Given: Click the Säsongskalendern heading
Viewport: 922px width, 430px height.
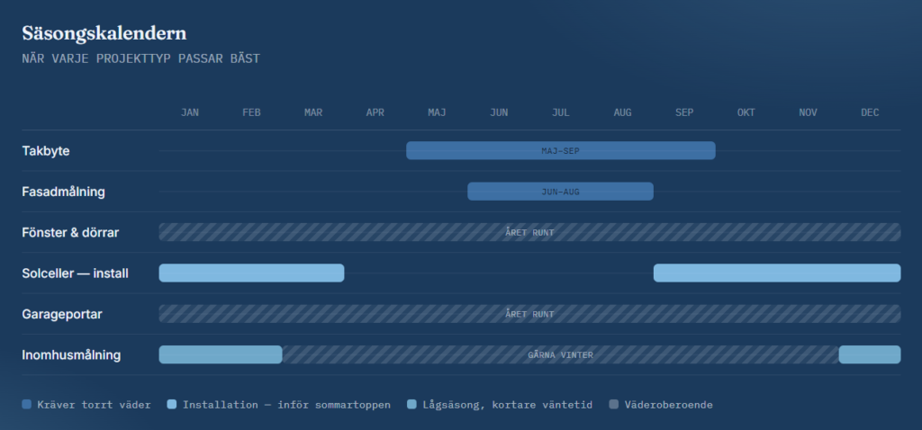Looking at the screenshot, I should (x=104, y=33).
